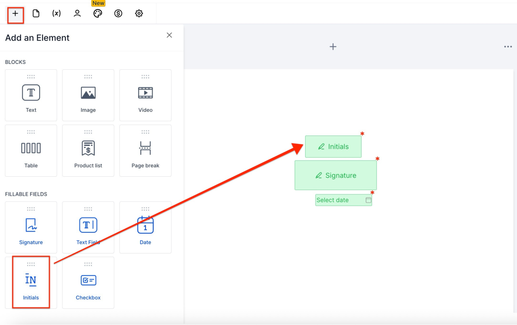Choose the Table block
The height and width of the screenshot is (325, 517).
[x=31, y=151]
